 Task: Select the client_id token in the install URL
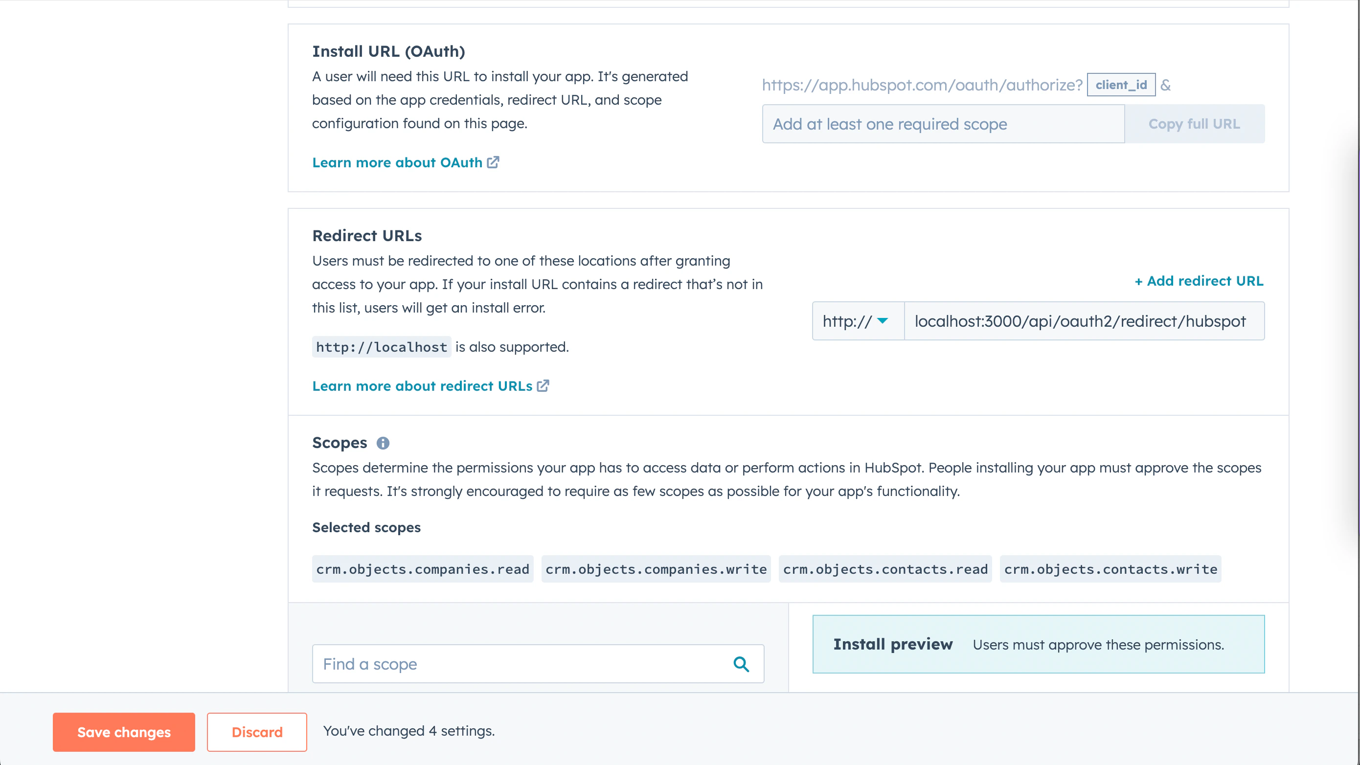point(1120,85)
